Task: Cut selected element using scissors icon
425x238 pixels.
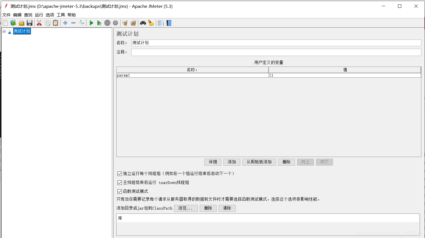Action: (x=39, y=23)
